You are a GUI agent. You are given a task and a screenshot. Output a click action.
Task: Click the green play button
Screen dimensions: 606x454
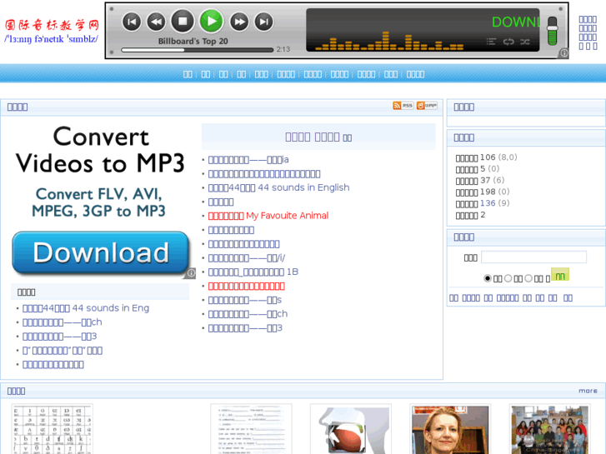click(211, 21)
